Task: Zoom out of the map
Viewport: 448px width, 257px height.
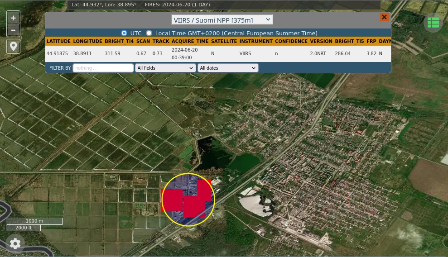Action: [x=13, y=30]
